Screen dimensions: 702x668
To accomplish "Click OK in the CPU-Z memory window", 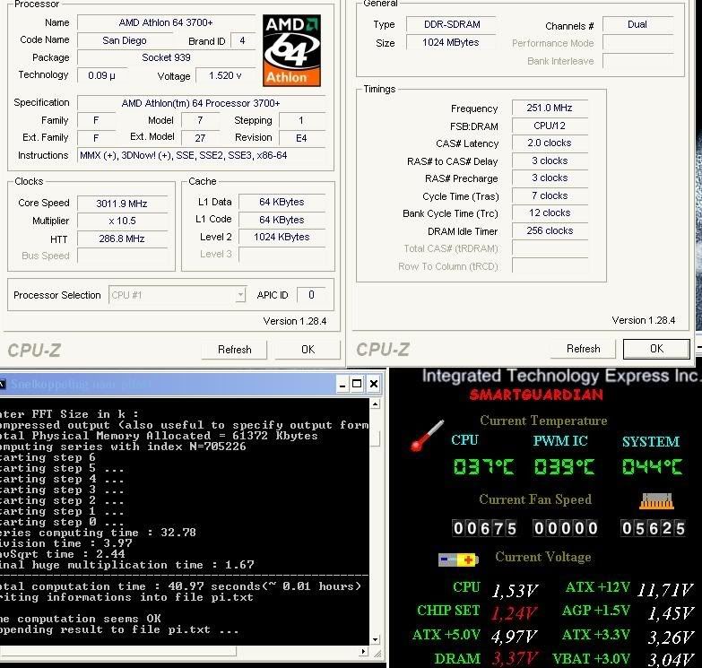I will click(656, 349).
